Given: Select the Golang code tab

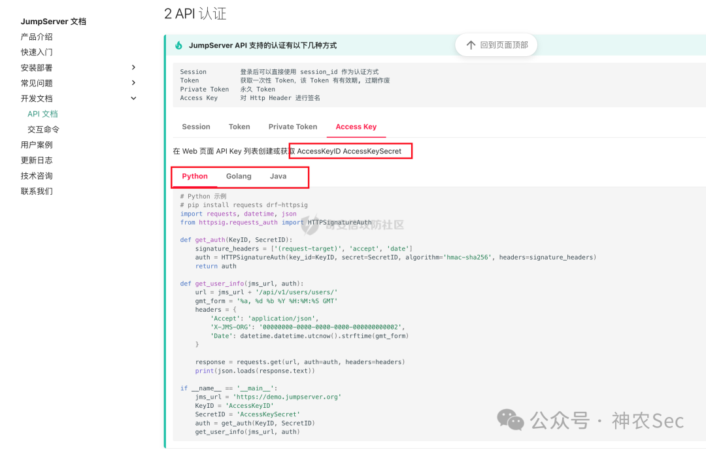Looking at the screenshot, I should click(239, 176).
